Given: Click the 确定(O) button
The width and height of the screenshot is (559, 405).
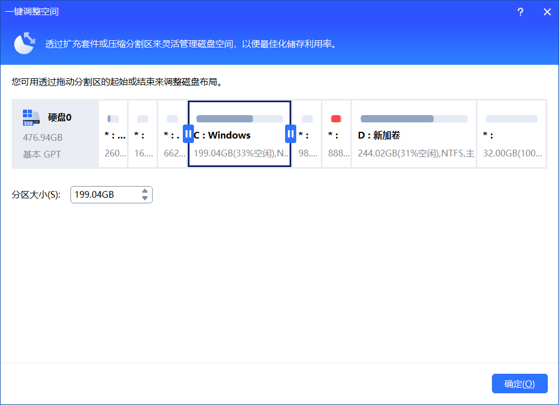Looking at the screenshot, I should [x=519, y=384].
